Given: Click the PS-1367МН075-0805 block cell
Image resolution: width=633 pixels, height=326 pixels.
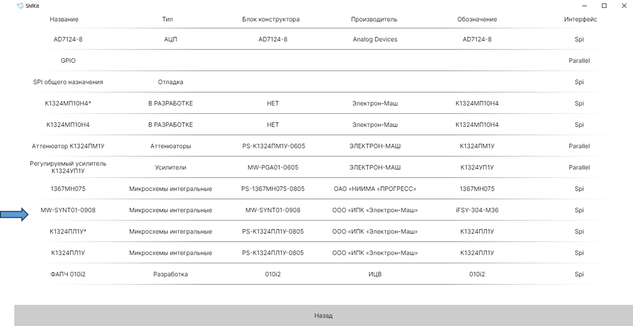Looking at the screenshot, I should pyautogui.click(x=273, y=189).
